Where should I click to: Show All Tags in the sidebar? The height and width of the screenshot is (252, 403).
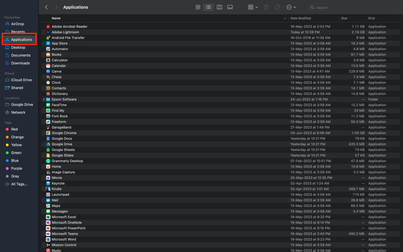click(x=16, y=184)
